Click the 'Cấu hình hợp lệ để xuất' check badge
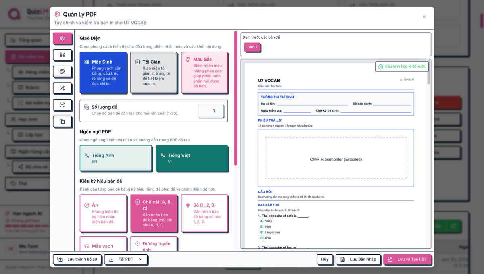The width and height of the screenshot is (484, 274). pyautogui.click(x=401, y=66)
